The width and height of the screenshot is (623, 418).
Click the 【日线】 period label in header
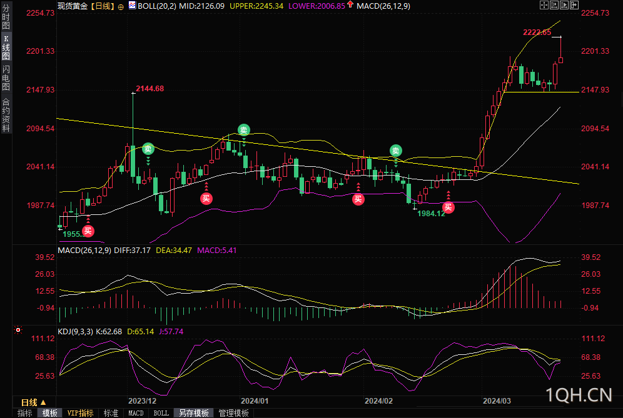click(103, 6)
